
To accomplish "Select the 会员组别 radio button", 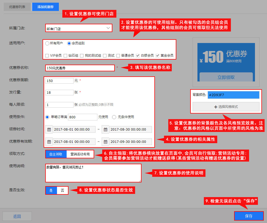I will coord(69,43).
